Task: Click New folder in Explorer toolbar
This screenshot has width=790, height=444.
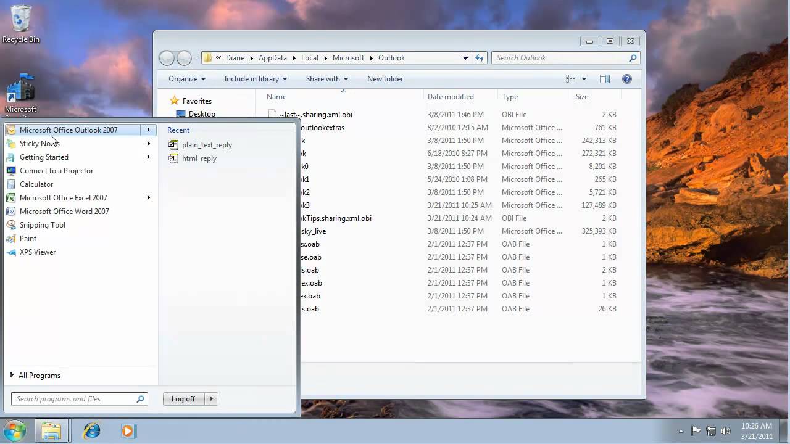Action: [385, 79]
